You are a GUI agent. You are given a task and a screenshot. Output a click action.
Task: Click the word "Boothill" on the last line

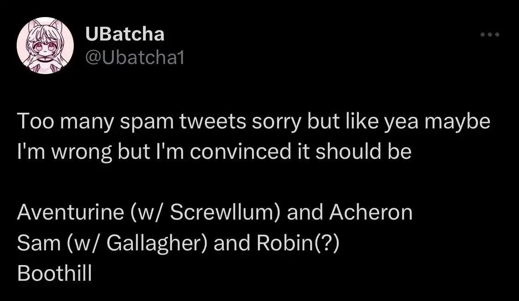coord(54,273)
